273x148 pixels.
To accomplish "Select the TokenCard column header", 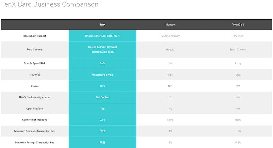I will 238,24.
